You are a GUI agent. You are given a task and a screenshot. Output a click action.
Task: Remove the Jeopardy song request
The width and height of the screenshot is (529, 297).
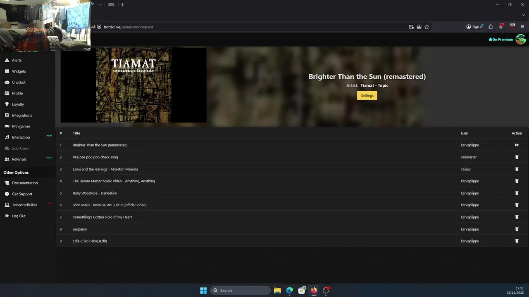(517, 229)
